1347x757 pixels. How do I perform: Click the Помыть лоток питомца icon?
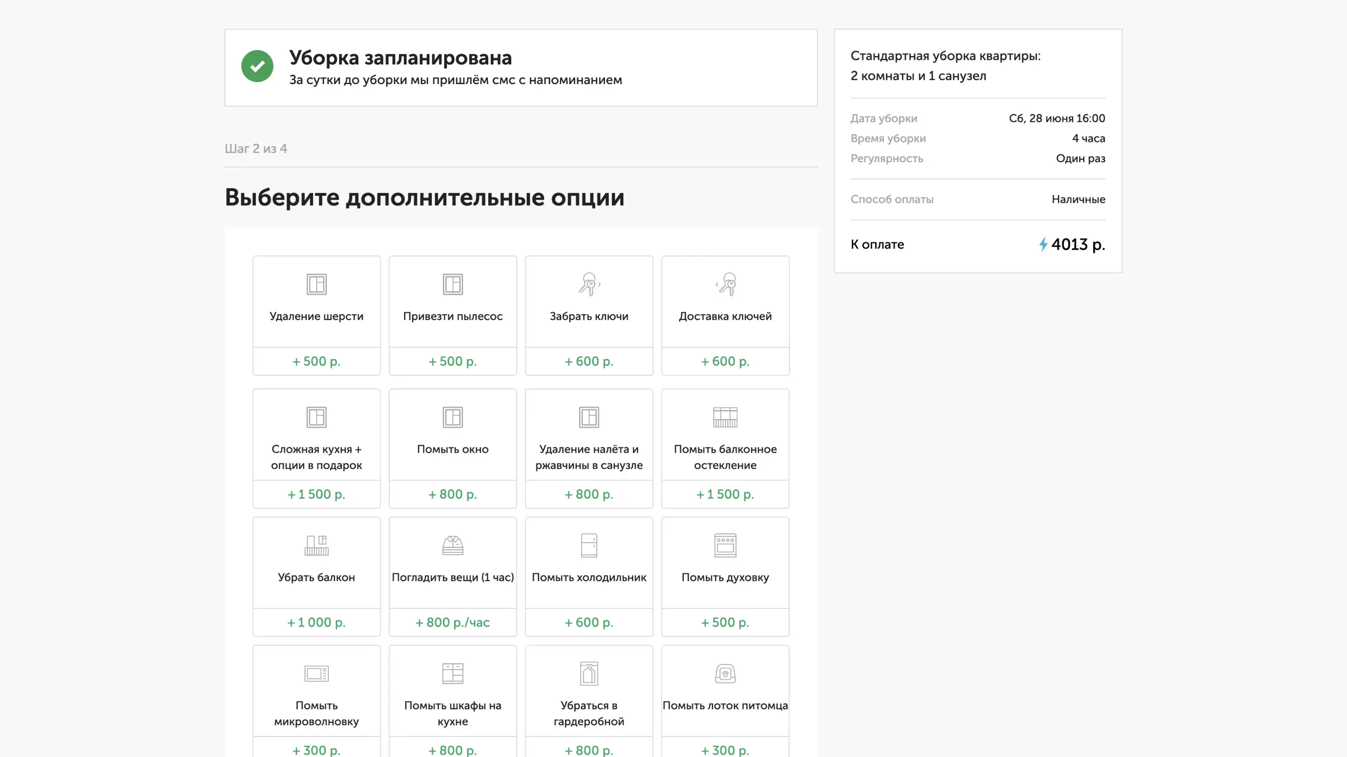coord(725,673)
